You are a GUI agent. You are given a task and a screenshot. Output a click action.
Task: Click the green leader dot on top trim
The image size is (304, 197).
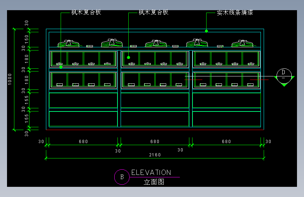206,31
